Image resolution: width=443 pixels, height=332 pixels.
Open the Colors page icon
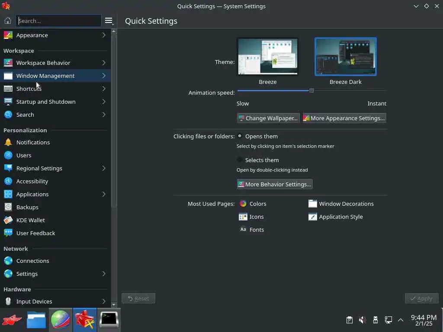point(243,204)
